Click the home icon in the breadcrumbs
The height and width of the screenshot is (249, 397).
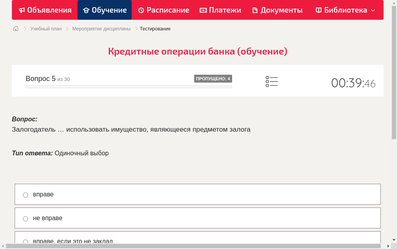coord(16,28)
